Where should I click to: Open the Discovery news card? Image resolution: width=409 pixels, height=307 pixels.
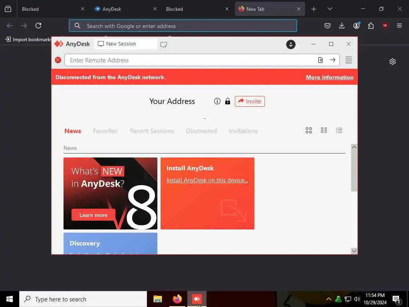pyautogui.click(x=110, y=243)
